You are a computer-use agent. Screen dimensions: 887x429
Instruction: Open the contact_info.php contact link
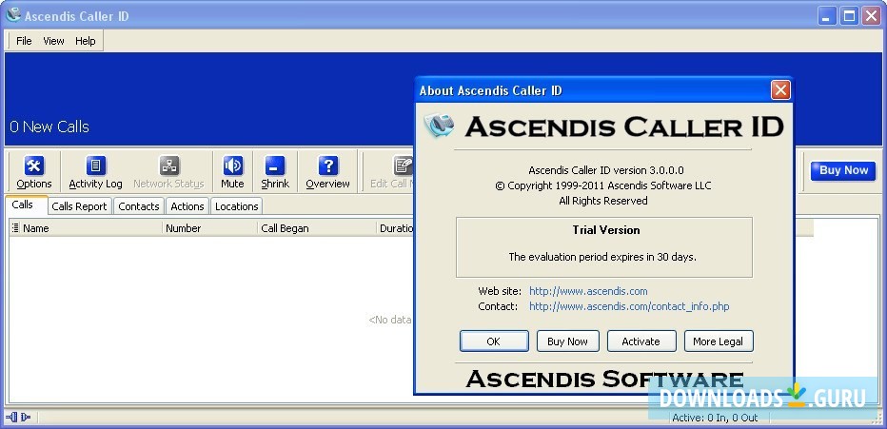[629, 306]
